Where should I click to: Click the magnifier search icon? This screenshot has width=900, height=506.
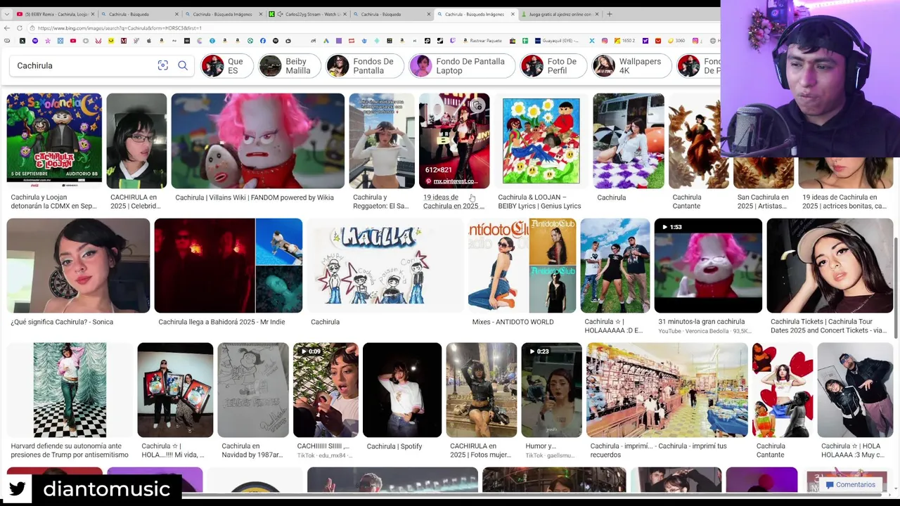pyautogui.click(x=183, y=65)
